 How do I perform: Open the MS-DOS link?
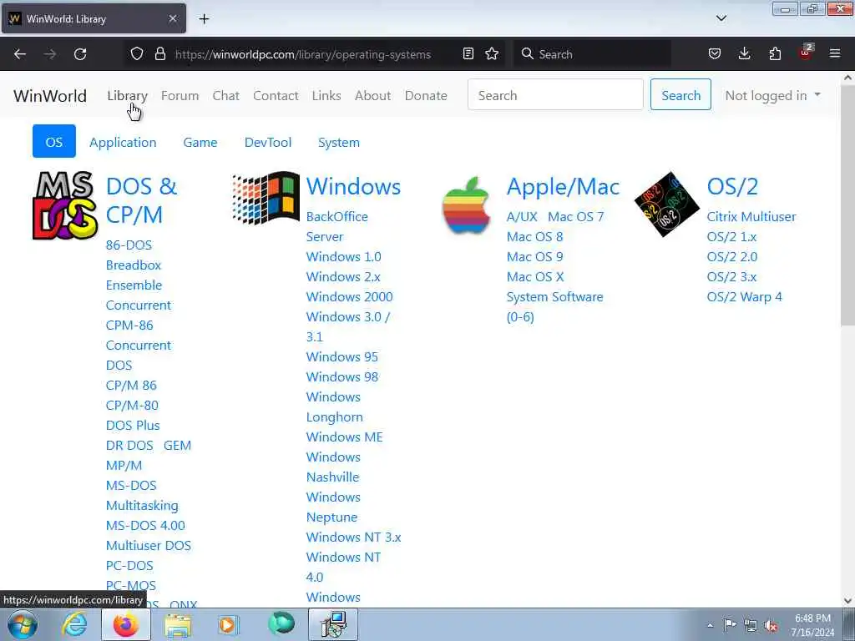131,485
